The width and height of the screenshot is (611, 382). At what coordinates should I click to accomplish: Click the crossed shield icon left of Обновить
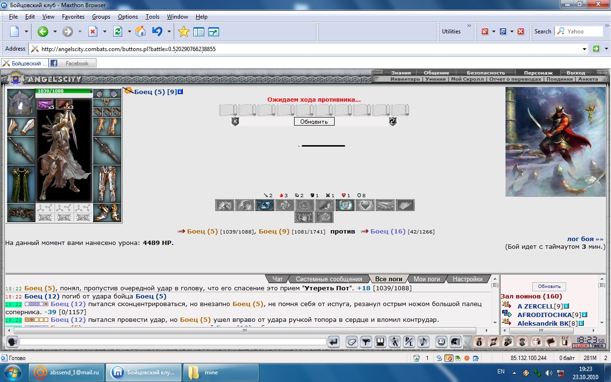[x=235, y=121]
